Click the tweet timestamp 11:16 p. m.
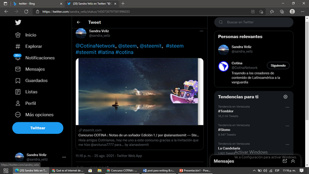309x174 pixels. click(84, 156)
